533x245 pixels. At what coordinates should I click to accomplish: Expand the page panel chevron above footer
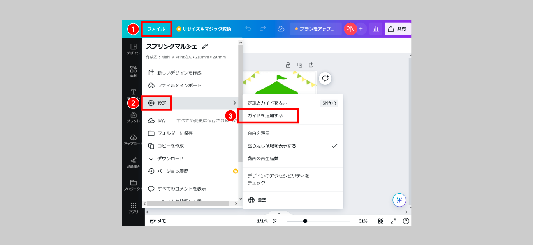coord(279,213)
